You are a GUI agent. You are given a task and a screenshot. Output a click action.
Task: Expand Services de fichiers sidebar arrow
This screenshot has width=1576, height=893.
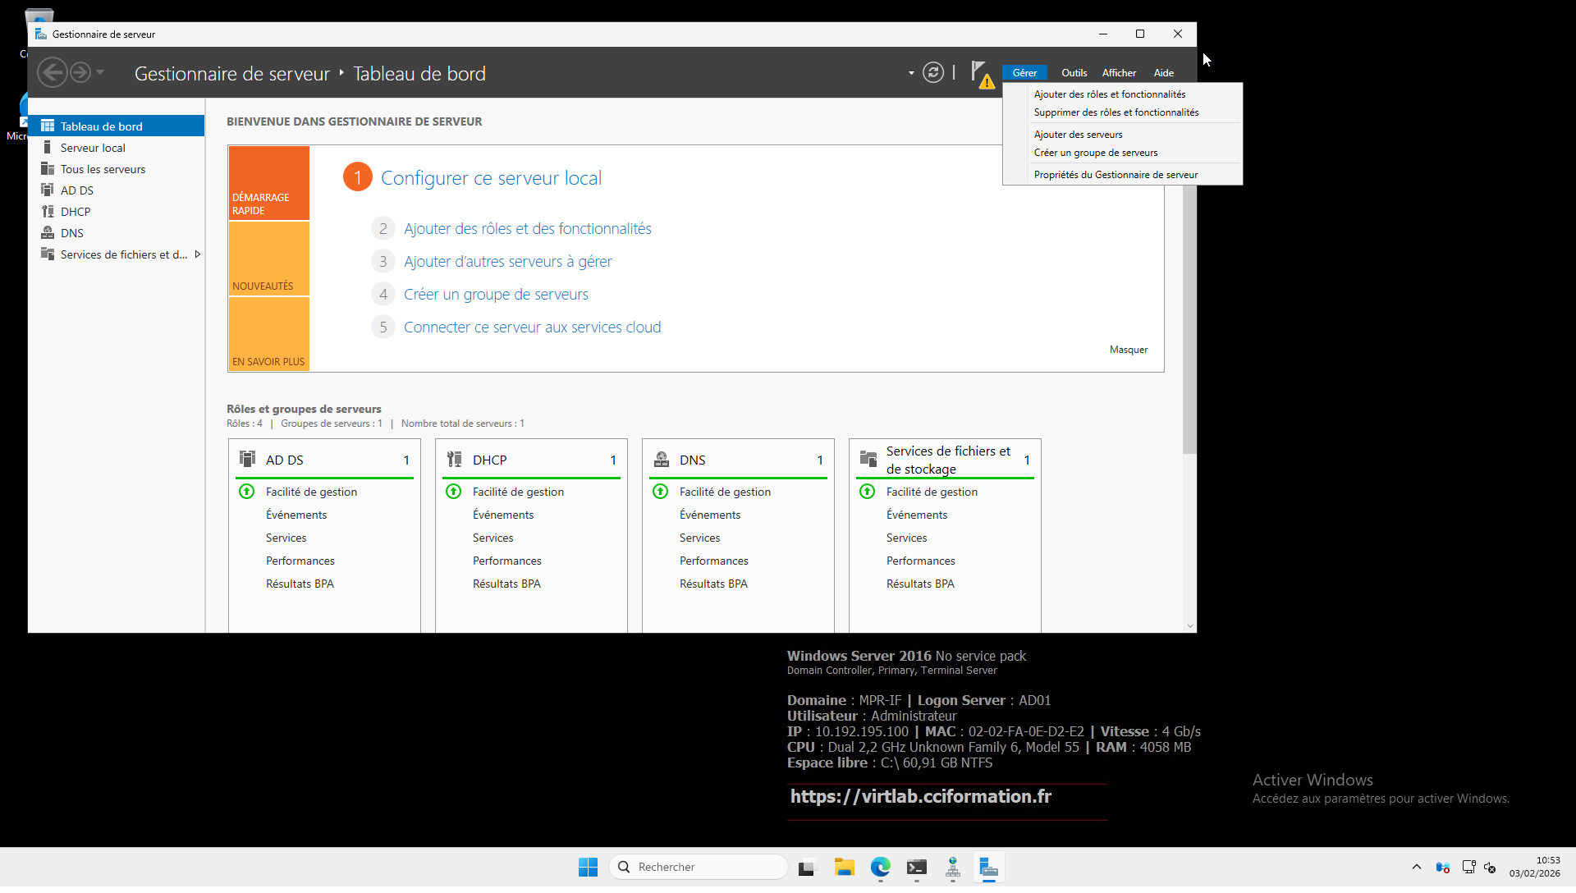[197, 254]
